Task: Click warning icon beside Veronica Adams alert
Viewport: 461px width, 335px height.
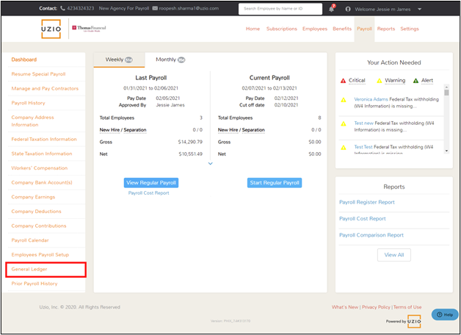Action: click(344, 100)
